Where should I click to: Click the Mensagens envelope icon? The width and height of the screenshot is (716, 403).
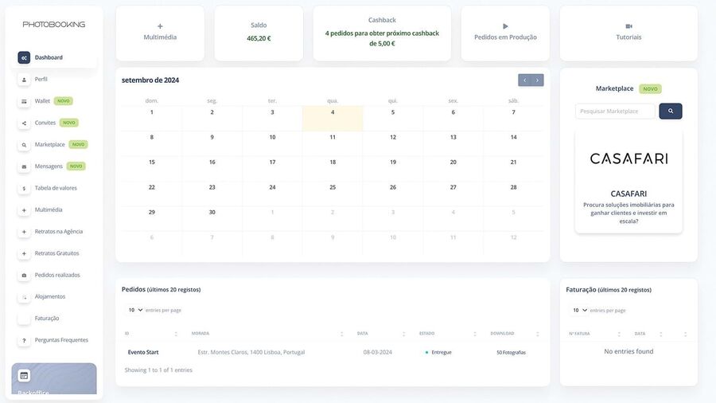[x=25, y=166]
